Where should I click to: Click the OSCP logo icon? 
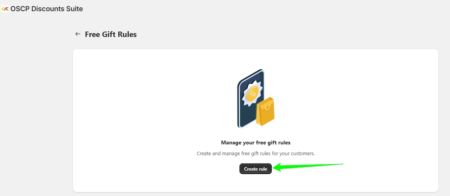[5, 9]
